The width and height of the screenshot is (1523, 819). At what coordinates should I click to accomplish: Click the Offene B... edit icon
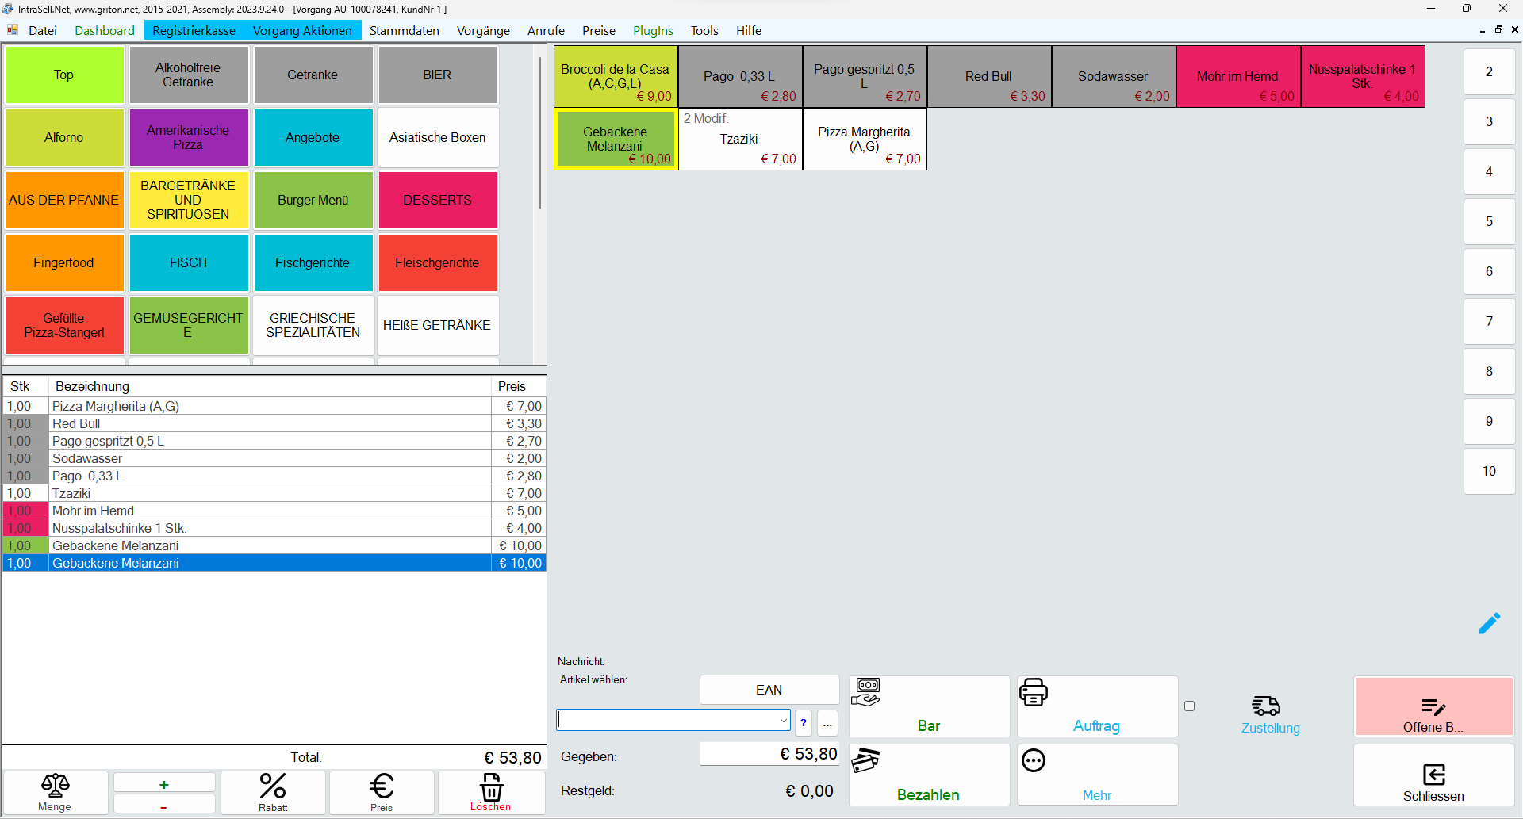point(1433,706)
